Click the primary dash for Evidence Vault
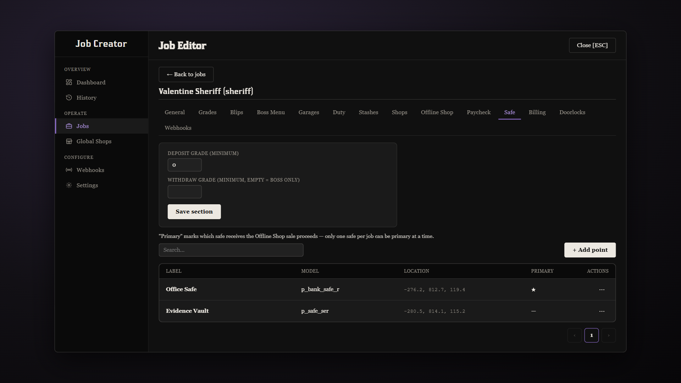Screen dimensions: 681x383 point(533,311)
